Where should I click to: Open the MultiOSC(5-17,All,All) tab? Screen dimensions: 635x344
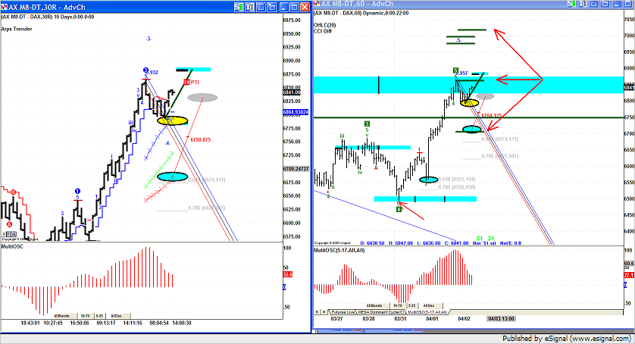tap(428, 312)
